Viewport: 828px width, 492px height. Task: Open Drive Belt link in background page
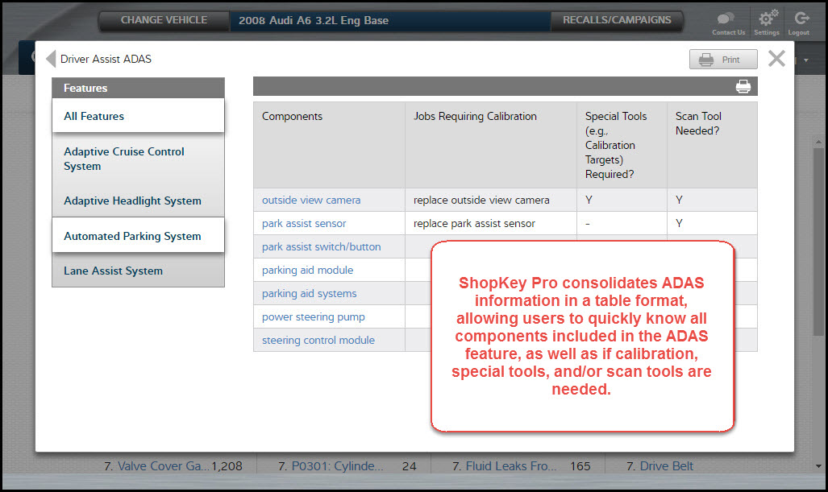pos(667,466)
